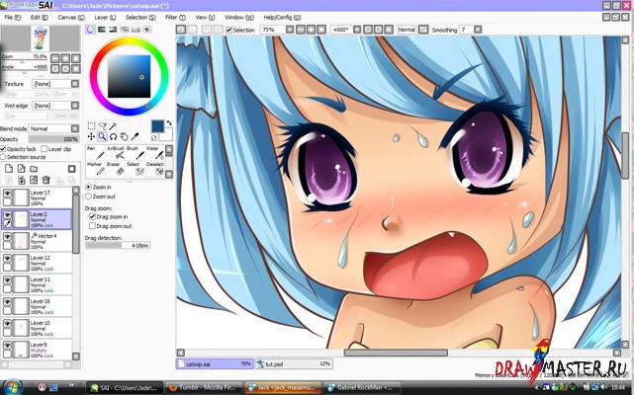The width and height of the screenshot is (634, 395).
Task: Enable the Layer clip checkbox
Action: tap(45, 149)
